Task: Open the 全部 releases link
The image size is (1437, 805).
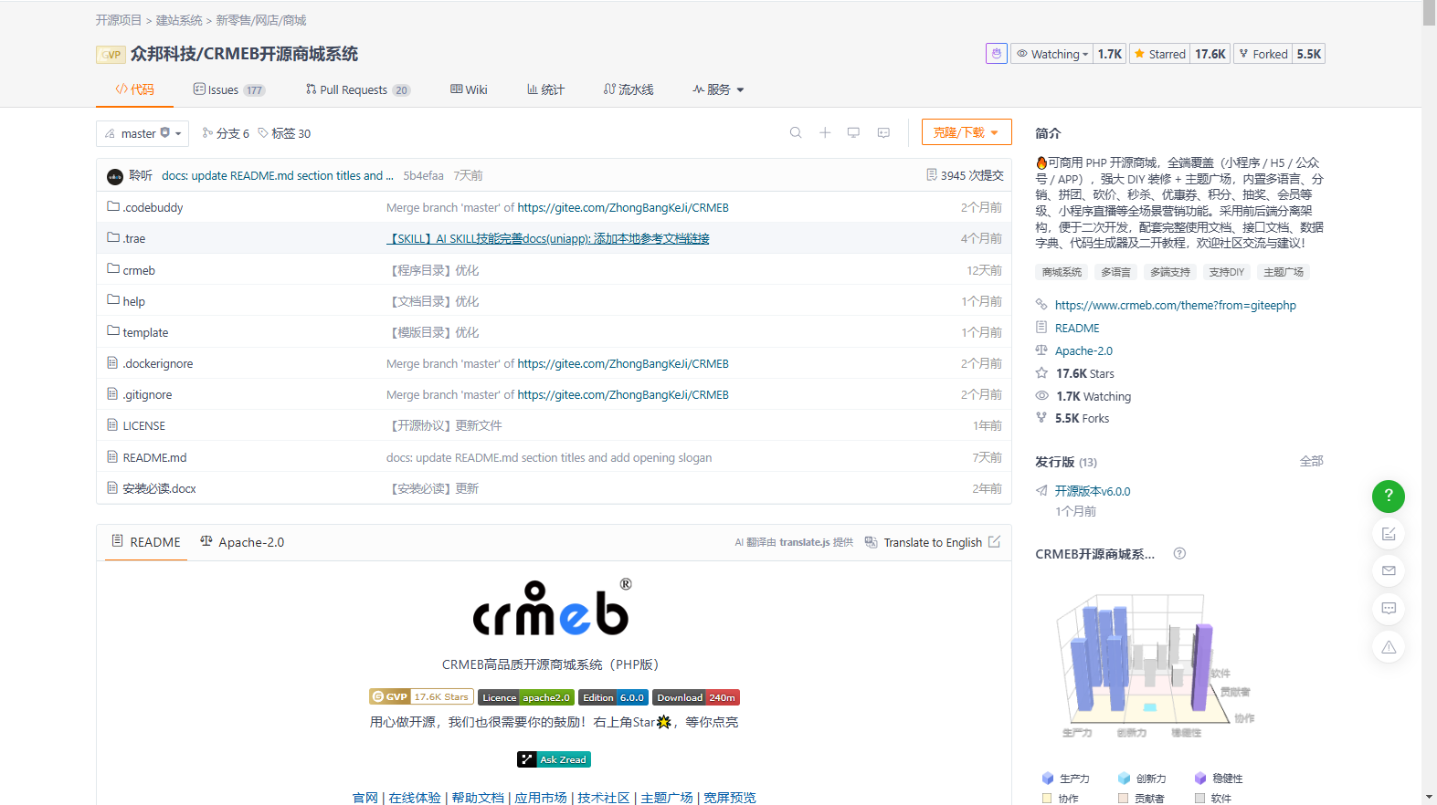Action: point(1312,461)
